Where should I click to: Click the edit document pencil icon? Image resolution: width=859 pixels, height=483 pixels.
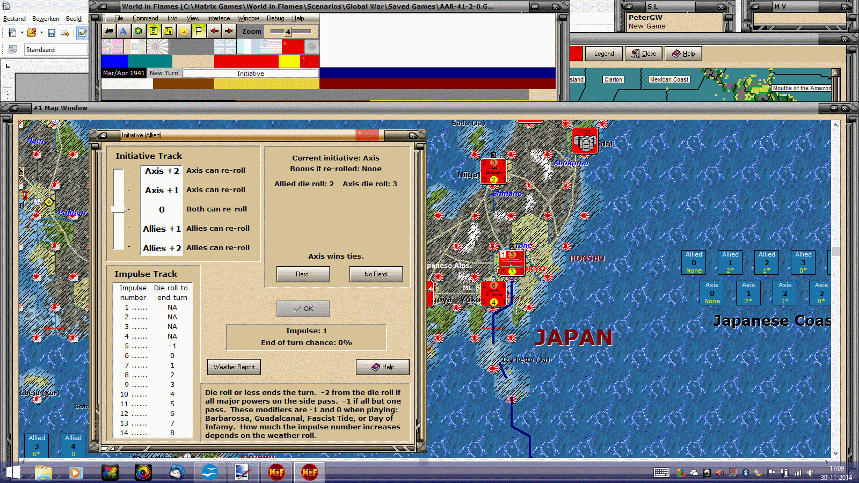coord(82,33)
